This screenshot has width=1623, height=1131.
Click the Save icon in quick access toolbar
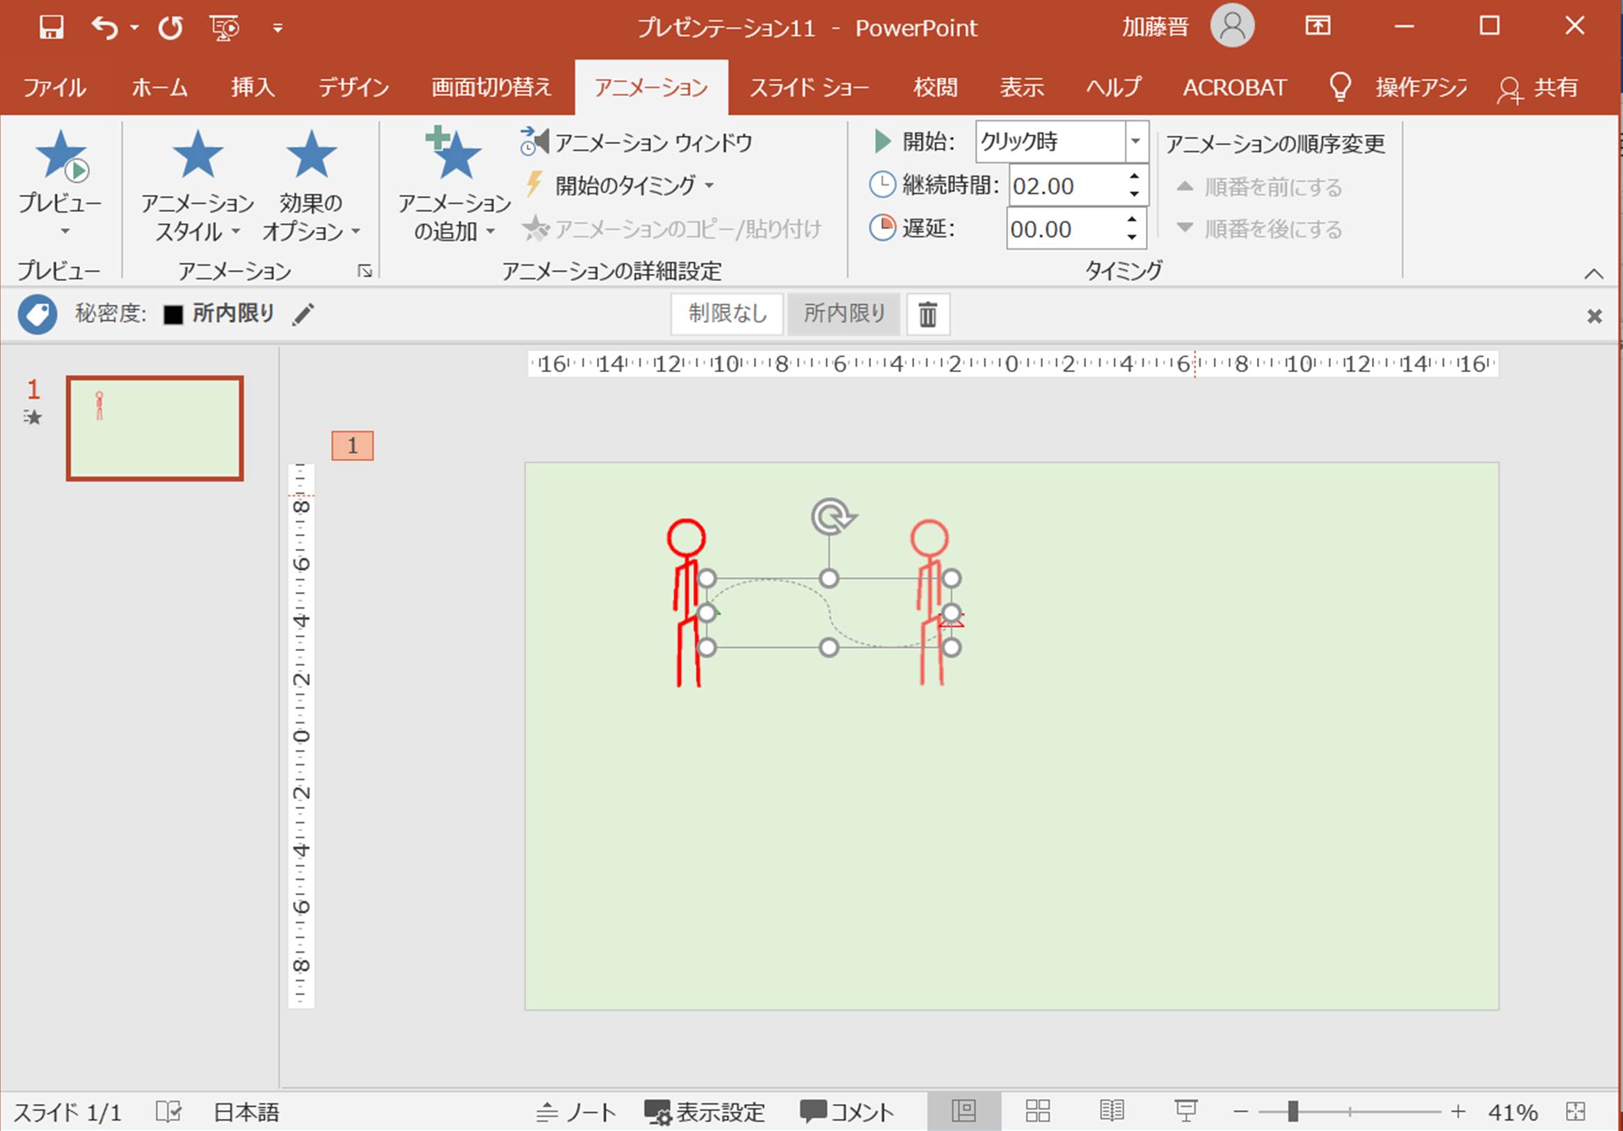point(51,28)
